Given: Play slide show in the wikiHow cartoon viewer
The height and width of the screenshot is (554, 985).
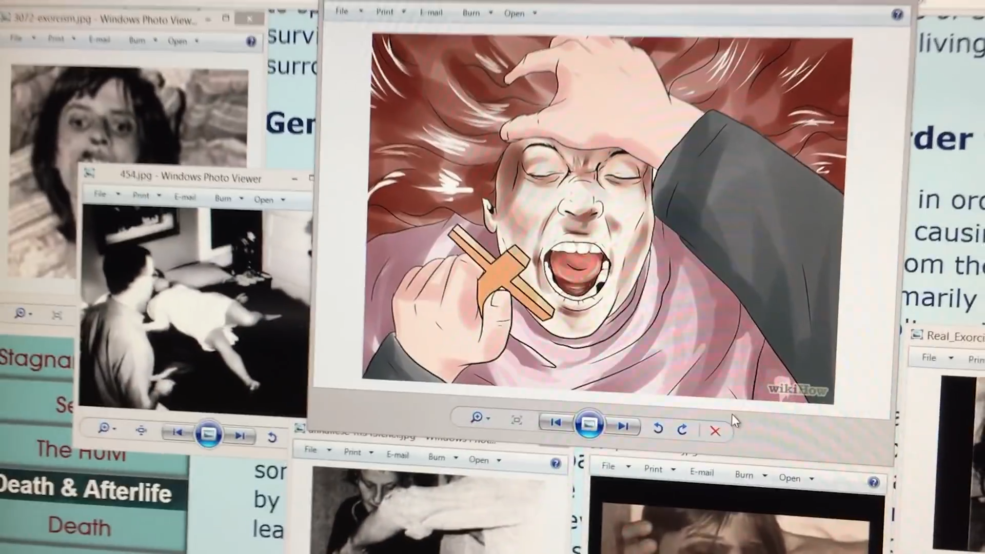Looking at the screenshot, I should (x=589, y=424).
